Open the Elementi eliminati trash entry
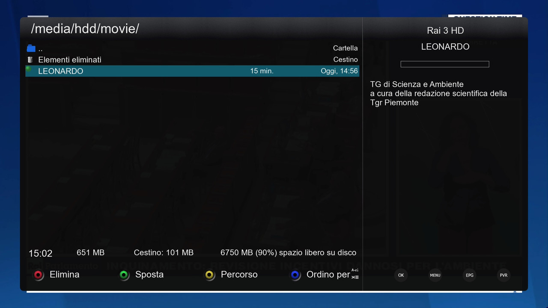The image size is (548, 308). pos(192,60)
